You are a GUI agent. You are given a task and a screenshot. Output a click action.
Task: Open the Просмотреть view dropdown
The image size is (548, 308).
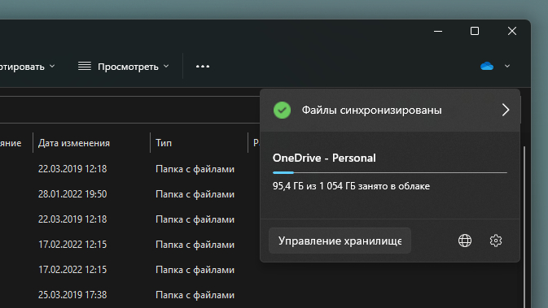point(124,67)
